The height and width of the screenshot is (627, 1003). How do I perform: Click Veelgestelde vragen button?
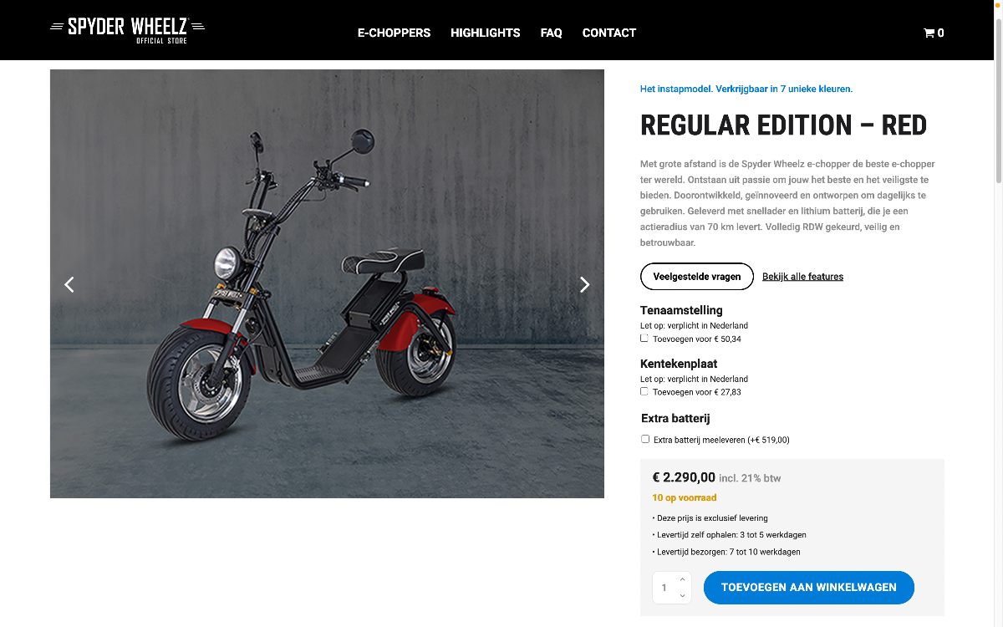pyautogui.click(x=697, y=277)
